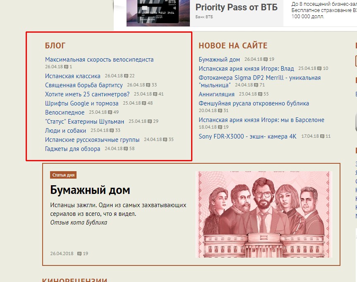The image size is (357, 282).
Task: Click comment icon next to Люди и собаки
Action: (112, 131)
